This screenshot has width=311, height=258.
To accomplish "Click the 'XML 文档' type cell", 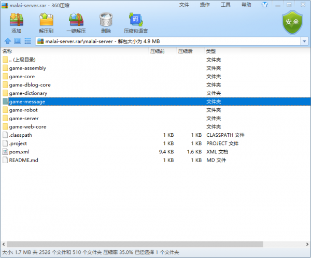I will (x=217, y=152).
